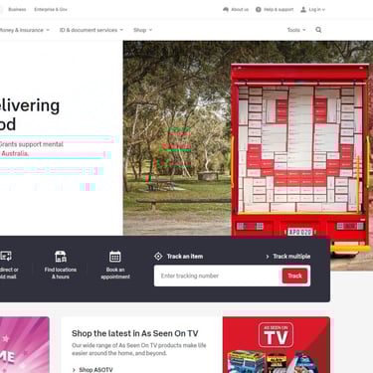Open the About us link
This screenshot has width=373, height=373.
click(240, 9)
